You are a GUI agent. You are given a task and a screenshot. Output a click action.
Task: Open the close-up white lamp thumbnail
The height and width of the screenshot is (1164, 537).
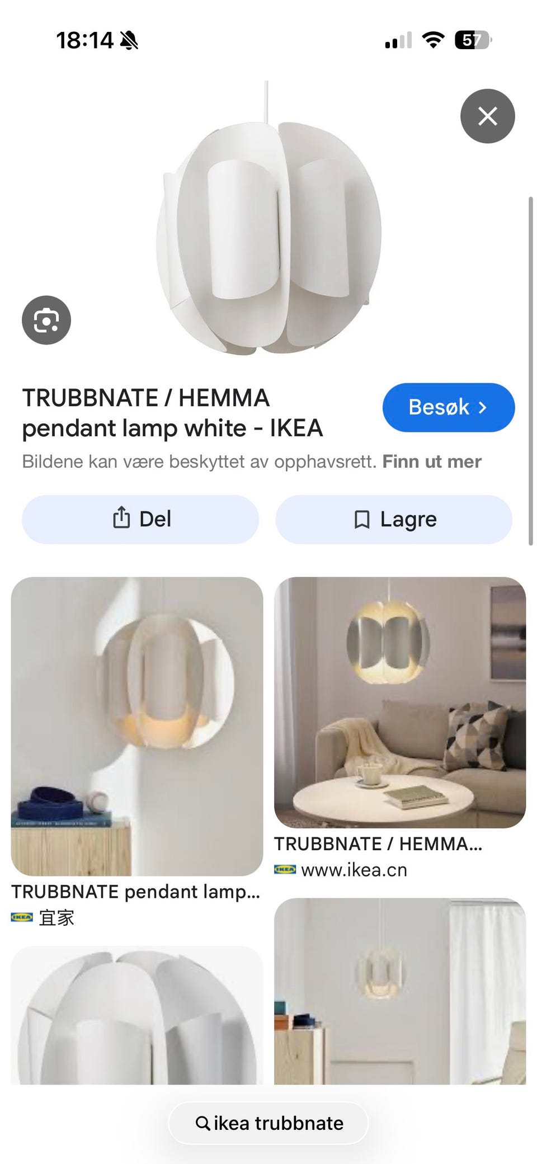[x=137, y=1015]
